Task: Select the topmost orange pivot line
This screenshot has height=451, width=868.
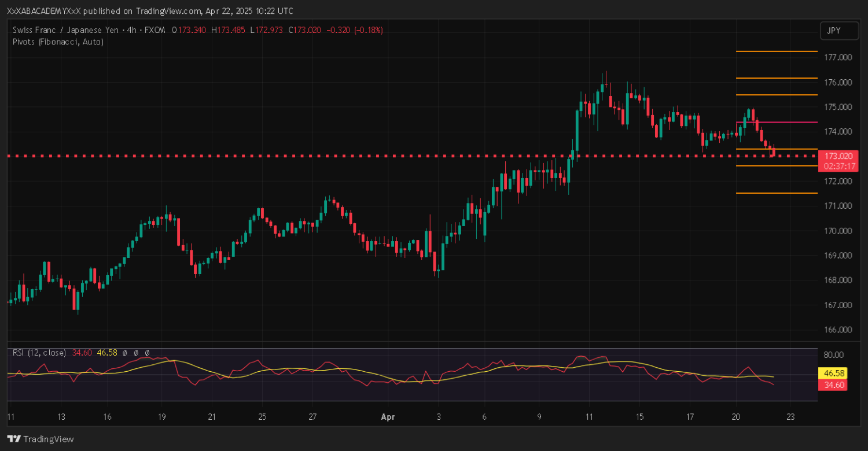Action: pyautogui.click(x=775, y=51)
